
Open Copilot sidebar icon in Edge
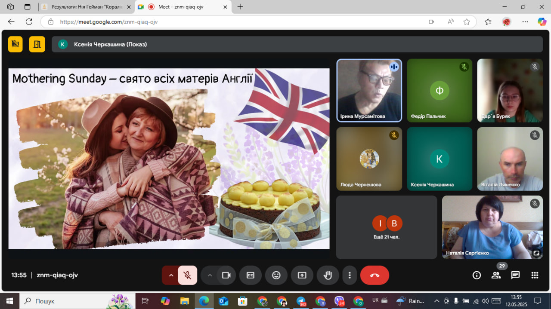tap(542, 21)
